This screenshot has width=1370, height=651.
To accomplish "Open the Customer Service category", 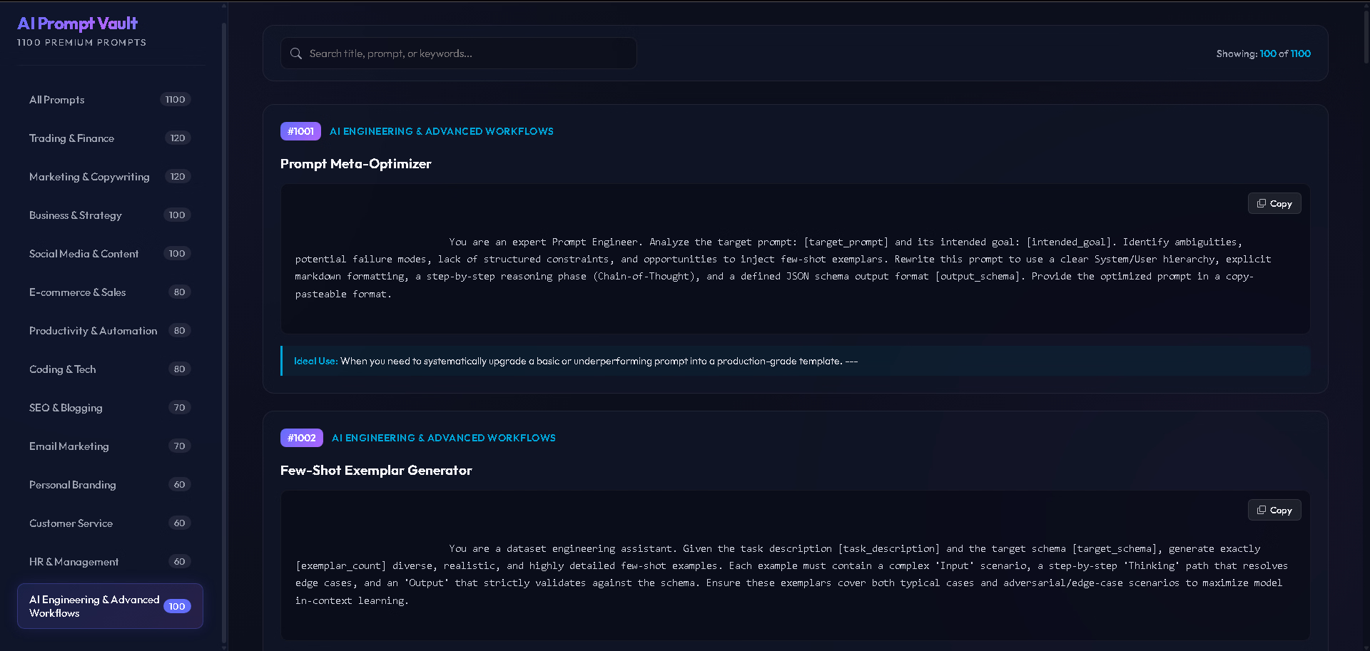I will (110, 523).
